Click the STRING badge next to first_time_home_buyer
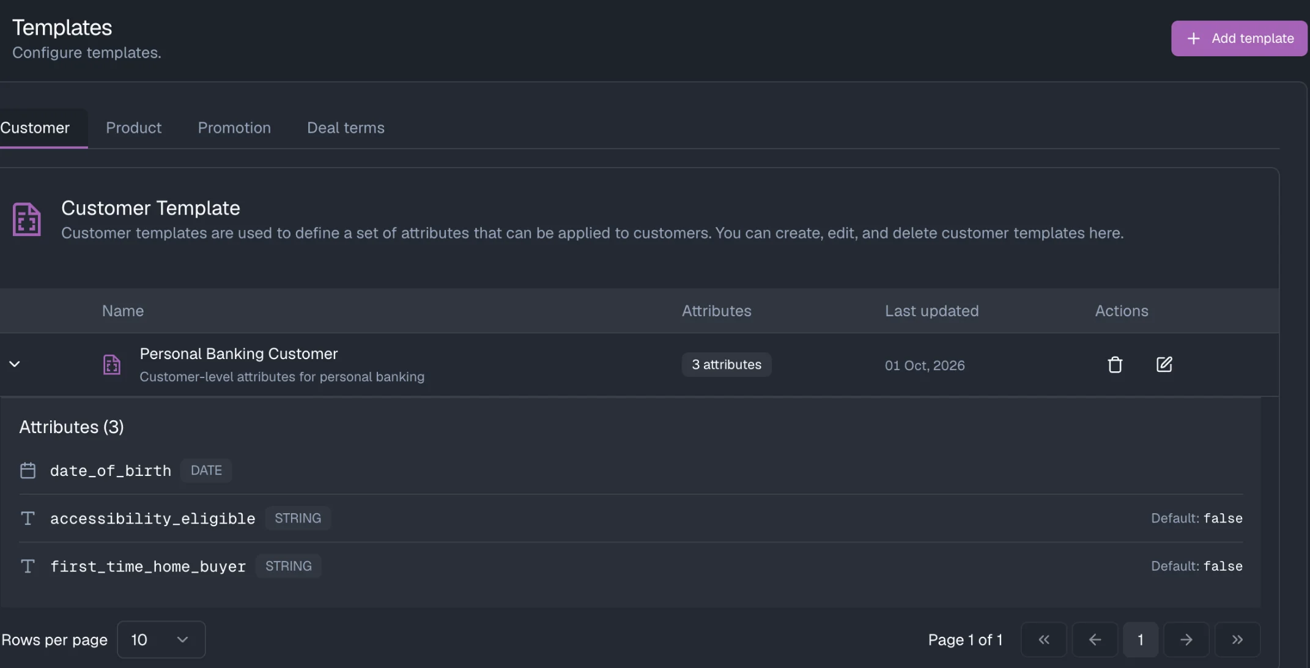The height and width of the screenshot is (668, 1310). [289, 566]
